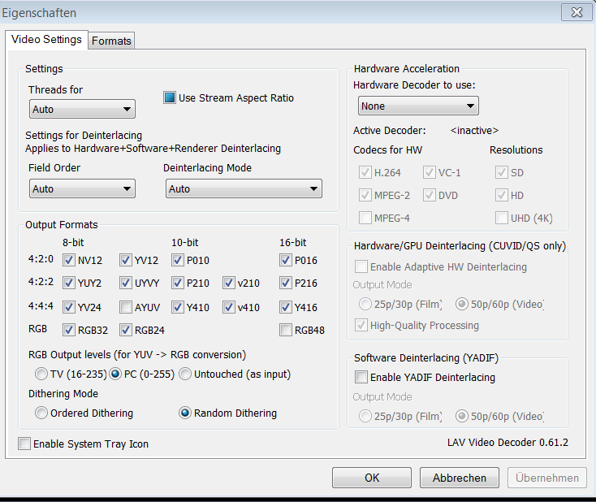This screenshot has width=596, height=502.
Task: Select Ordered Dithering mode
Action: (x=41, y=413)
